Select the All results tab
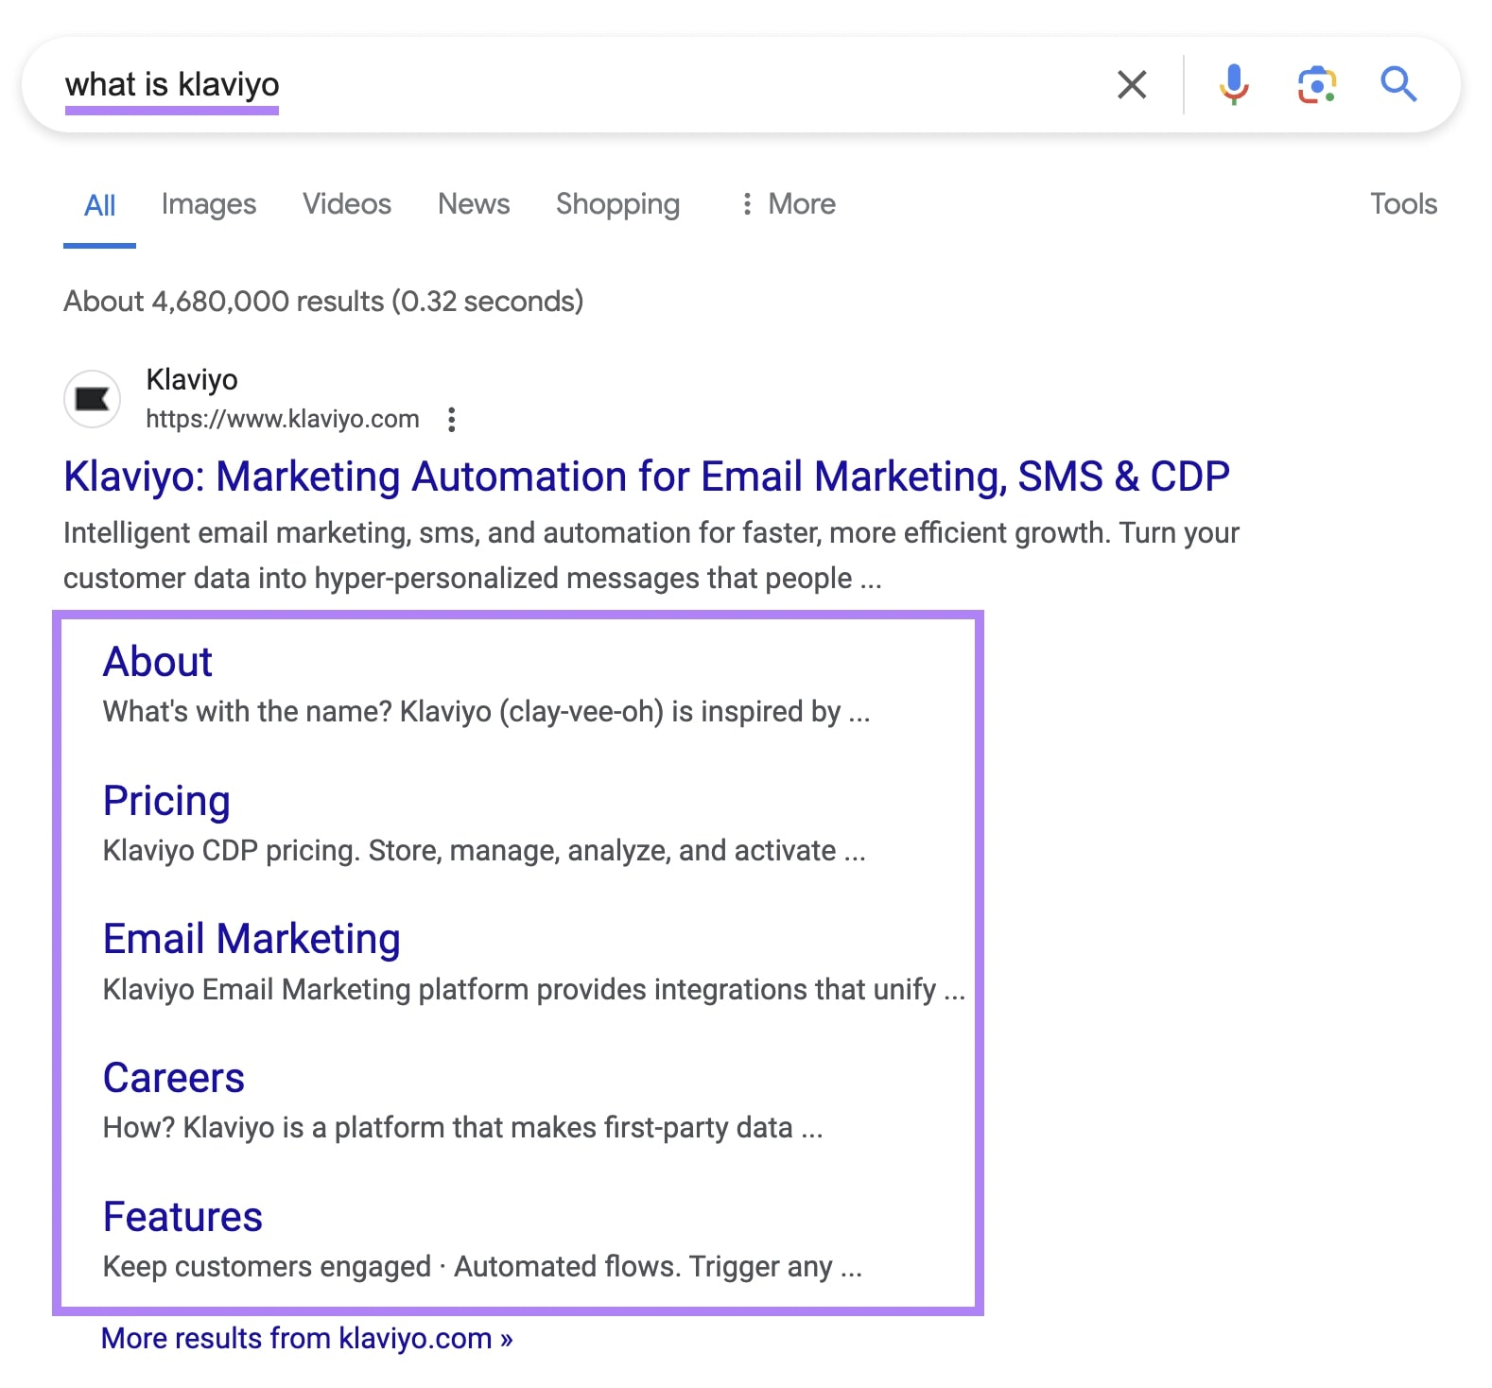Screen dimensions: 1492x1388 [x=99, y=205]
